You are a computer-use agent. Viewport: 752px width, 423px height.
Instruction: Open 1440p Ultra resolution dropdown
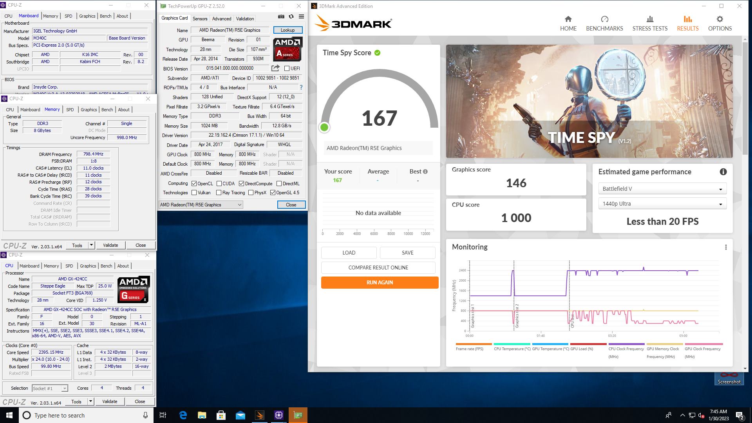[662, 204]
